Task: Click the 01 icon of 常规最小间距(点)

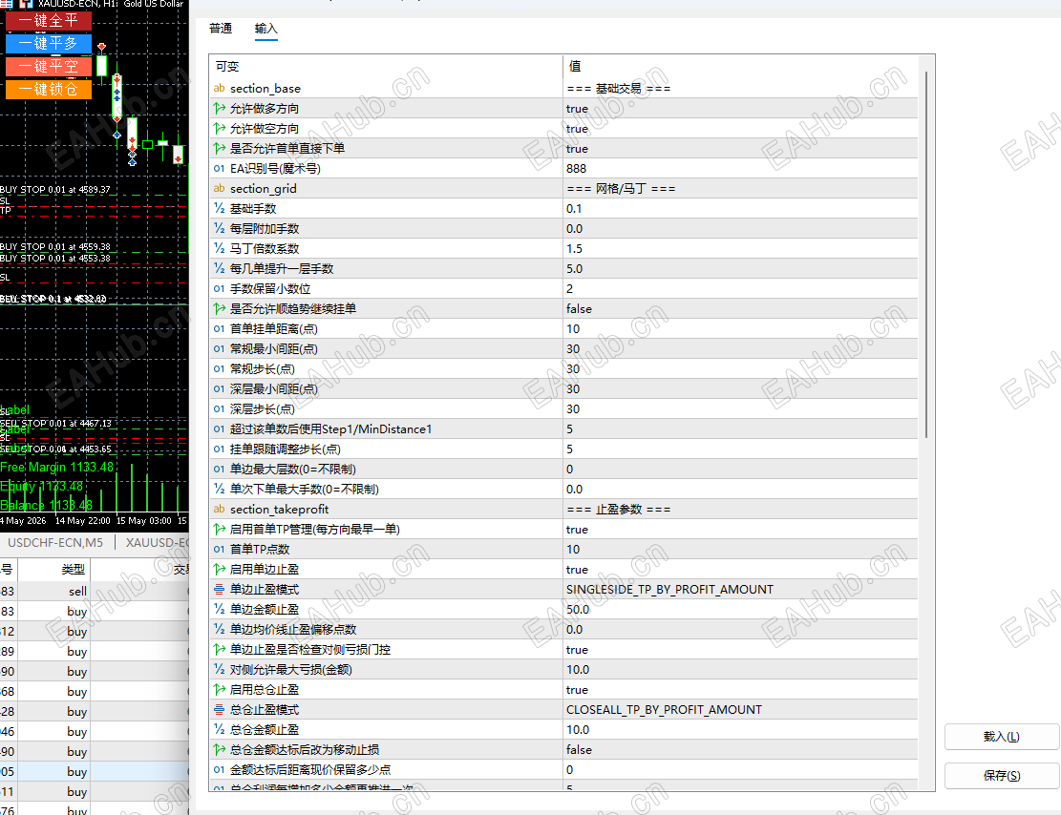Action: click(220, 349)
